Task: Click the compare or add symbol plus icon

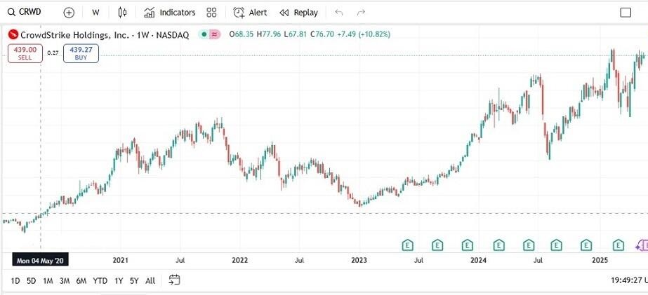Action: pos(69,13)
